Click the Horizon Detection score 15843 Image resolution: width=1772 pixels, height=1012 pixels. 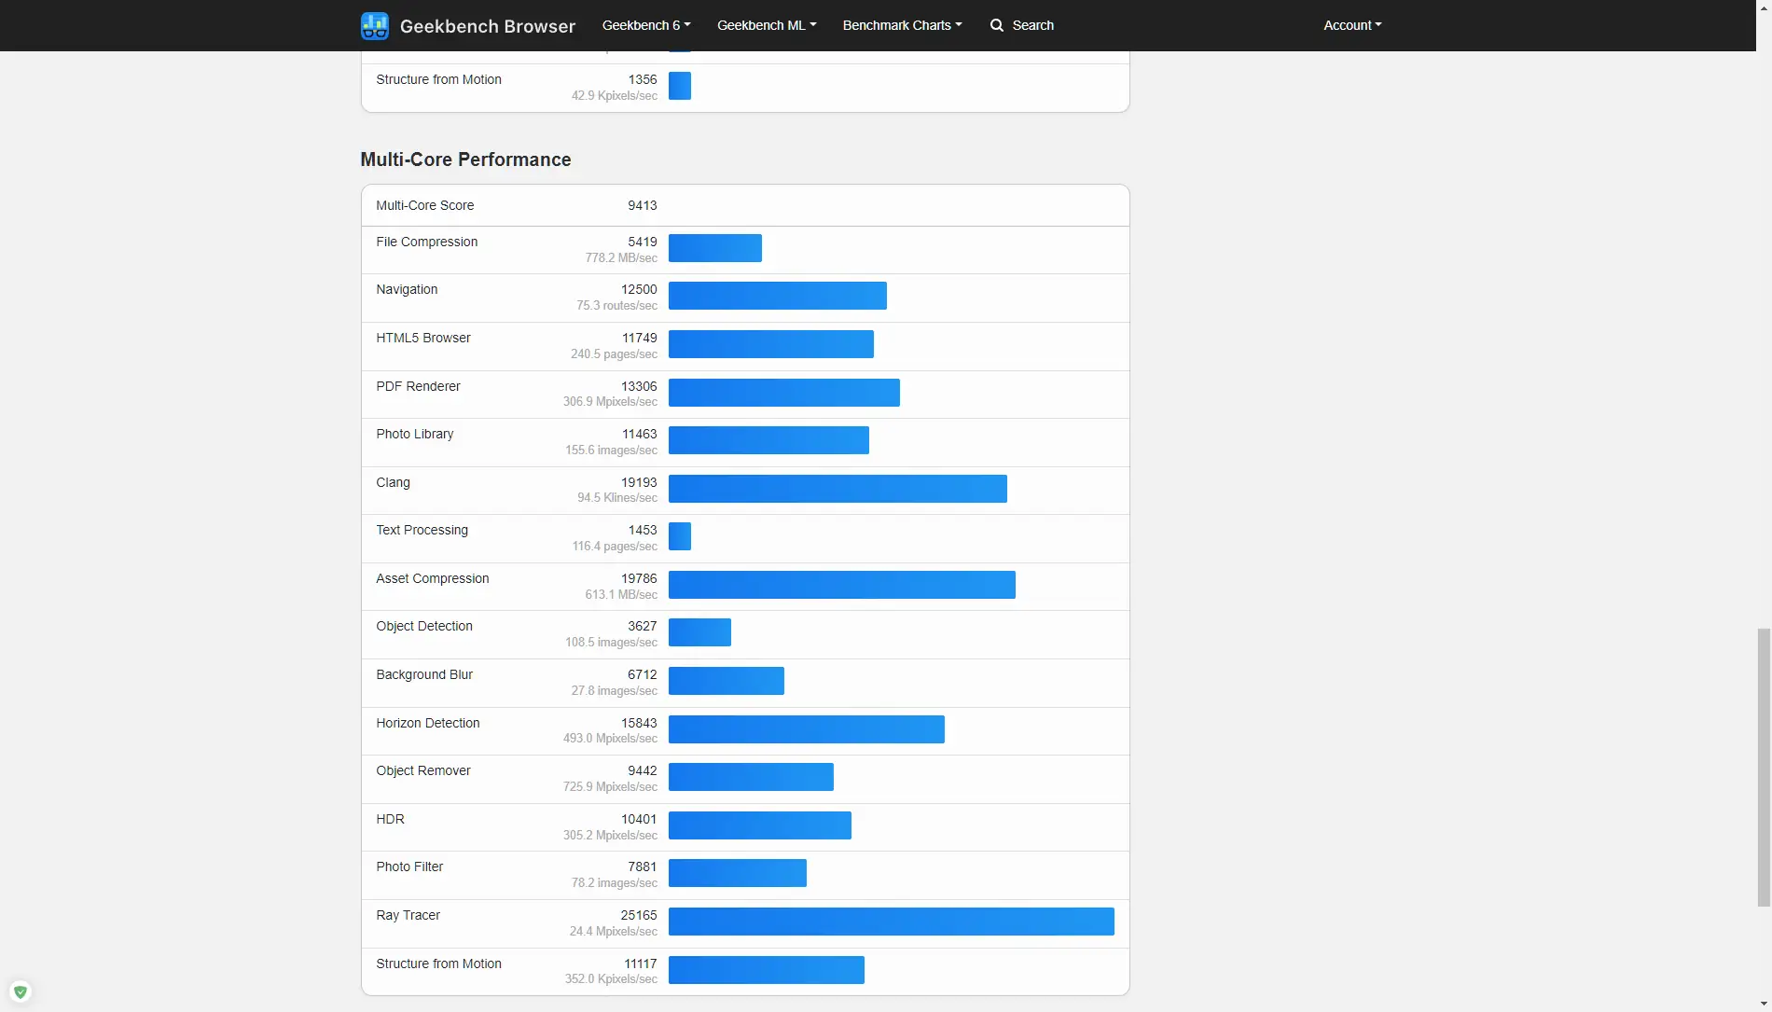click(639, 723)
